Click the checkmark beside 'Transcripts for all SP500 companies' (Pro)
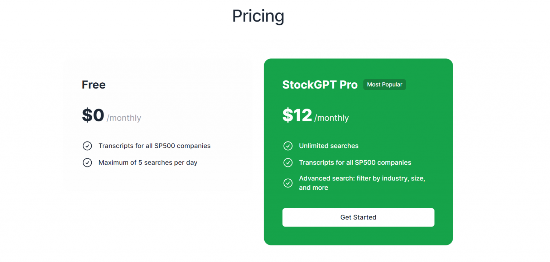The height and width of the screenshot is (262, 550). pyautogui.click(x=288, y=162)
